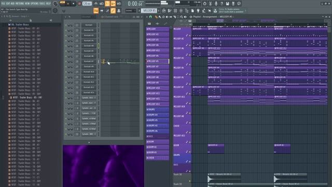Select the playlist Draw pencil tool
The width and height of the screenshot is (332, 187).
pos(156,17)
